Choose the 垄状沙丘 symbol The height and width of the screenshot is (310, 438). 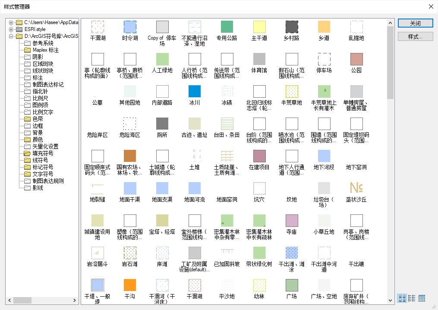pyautogui.click(x=356, y=189)
